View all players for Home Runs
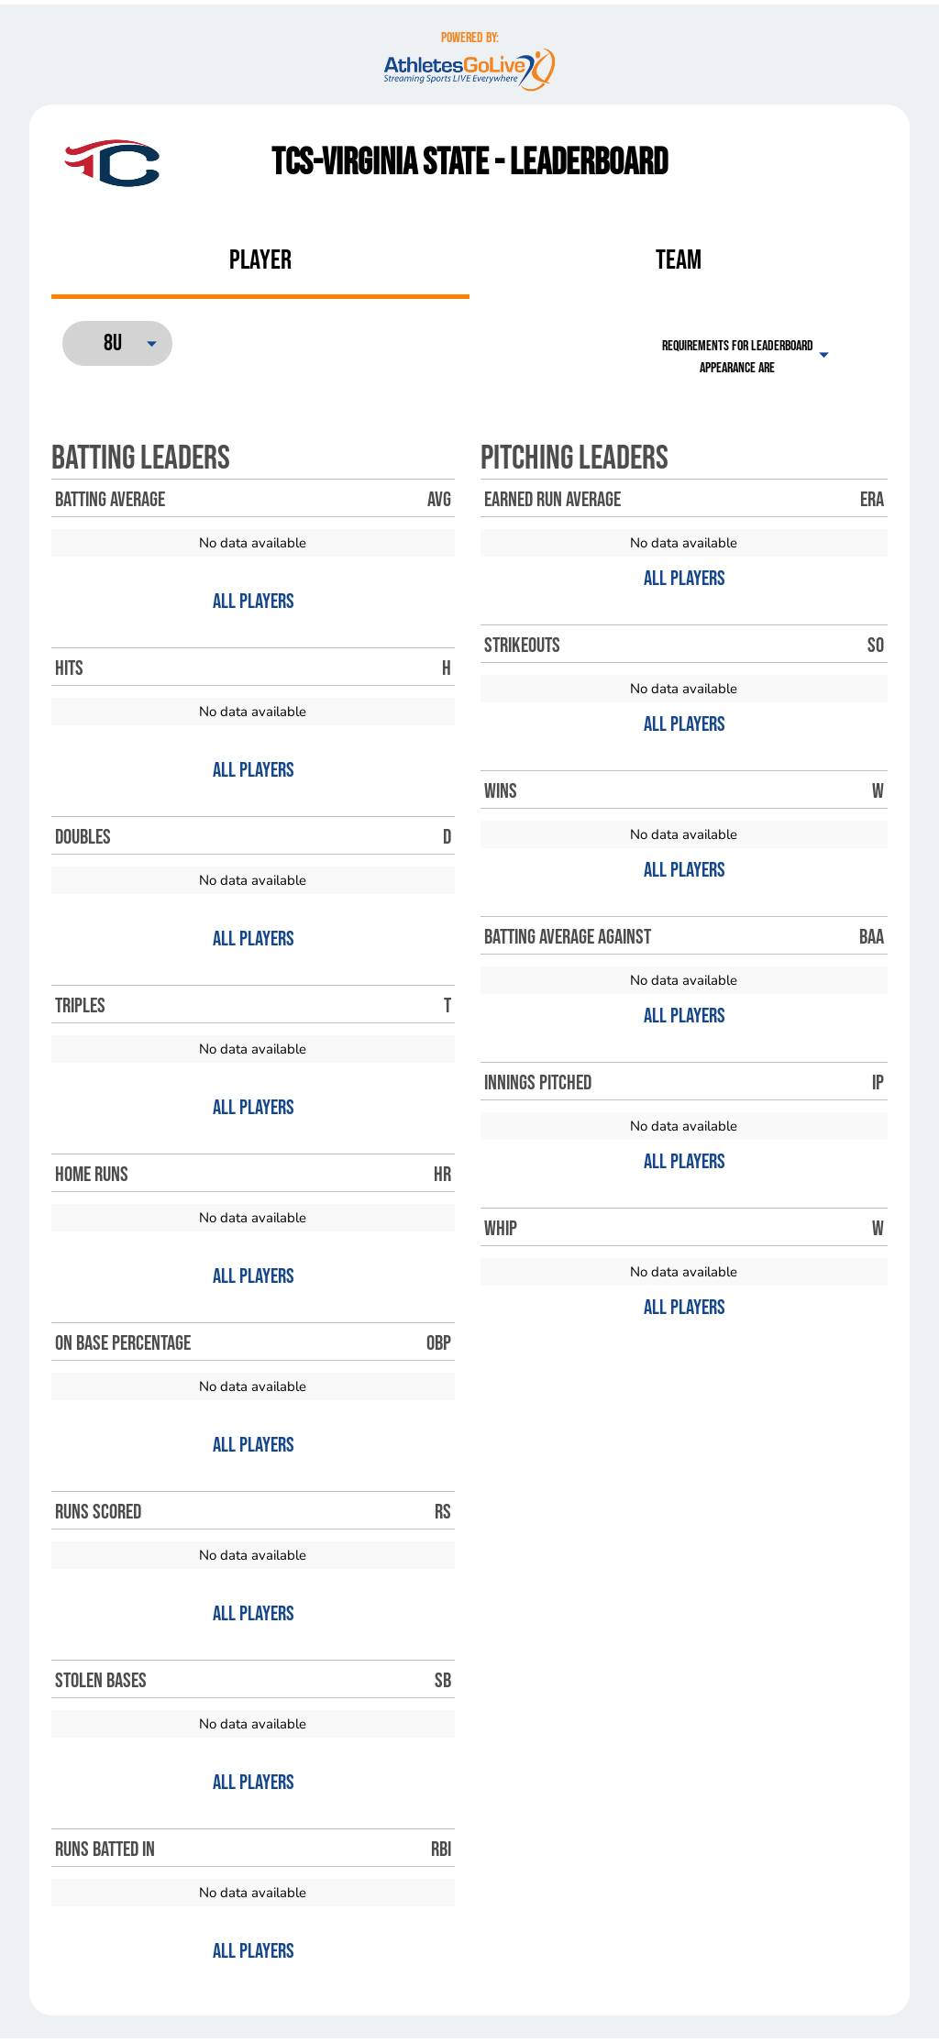 pos(253,1276)
